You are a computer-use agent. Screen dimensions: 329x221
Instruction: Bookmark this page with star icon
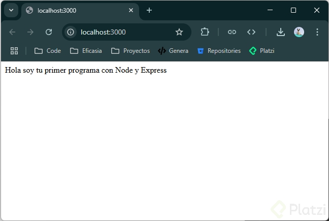tap(179, 32)
